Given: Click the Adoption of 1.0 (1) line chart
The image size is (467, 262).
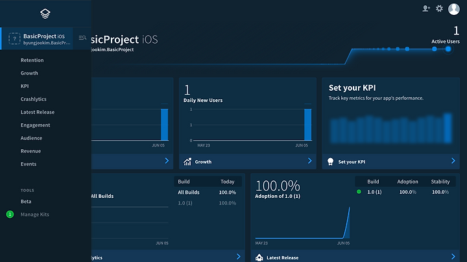Looking at the screenshot, I should (x=302, y=222).
